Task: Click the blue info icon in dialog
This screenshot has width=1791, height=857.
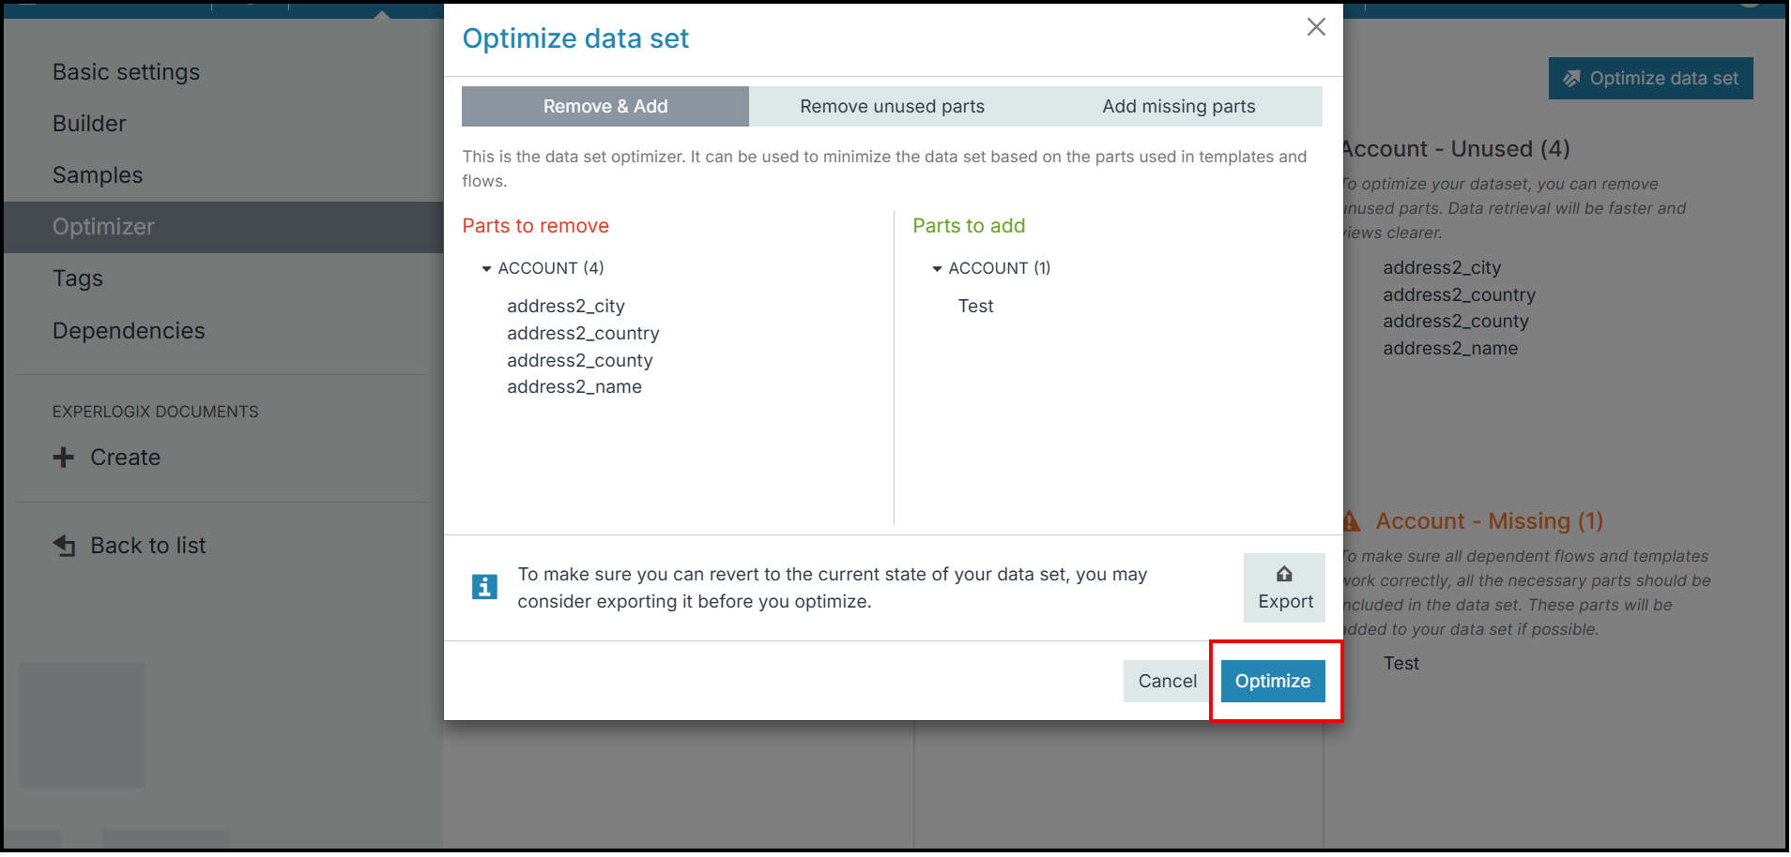Action: [484, 587]
